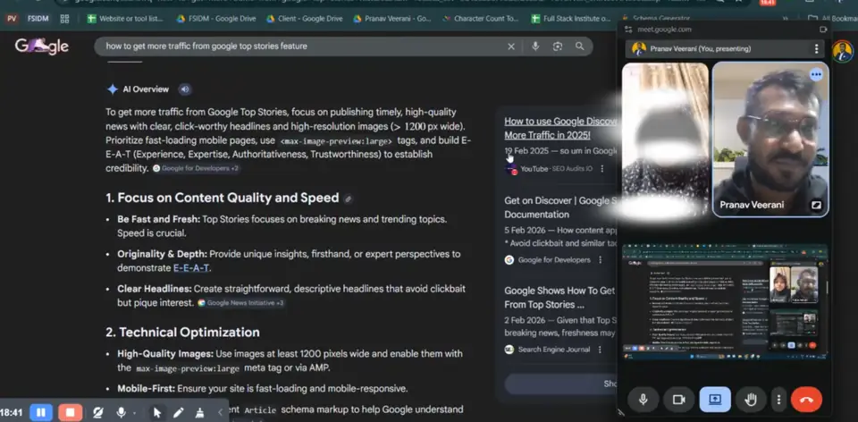Copy link icon beside Focus on Content Quality heading
The image size is (858, 422).
[x=348, y=198]
